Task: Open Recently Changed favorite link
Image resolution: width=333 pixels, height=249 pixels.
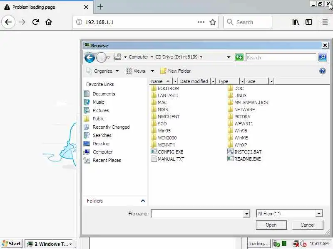Action: (x=107, y=127)
